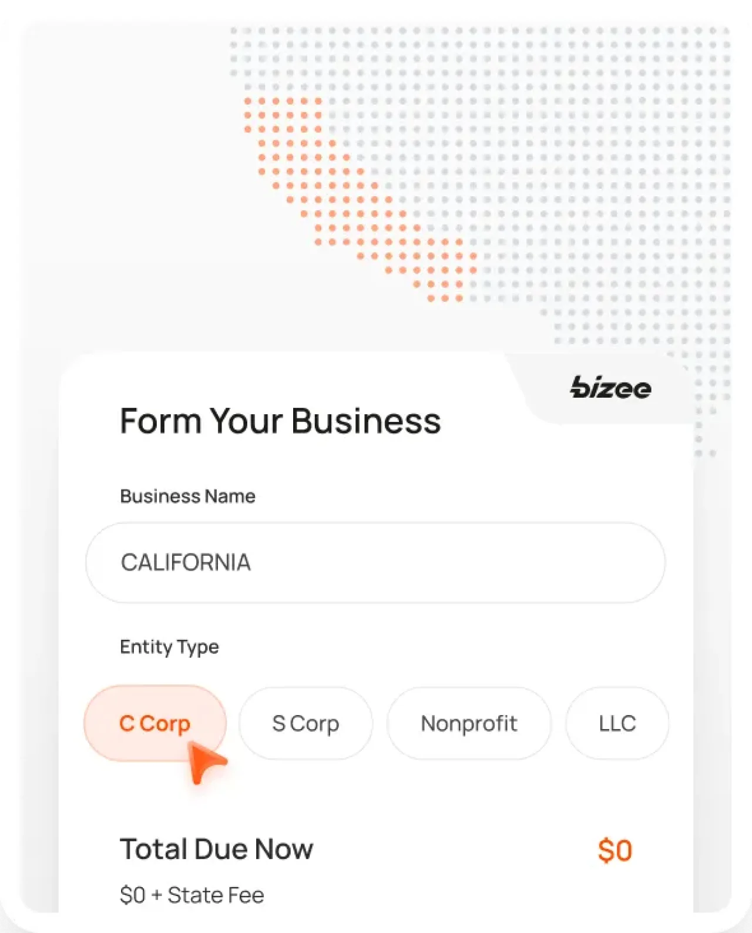Select the S Corp entity type
Image resolution: width=752 pixels, height=933 pixels.
pos(305,723)
